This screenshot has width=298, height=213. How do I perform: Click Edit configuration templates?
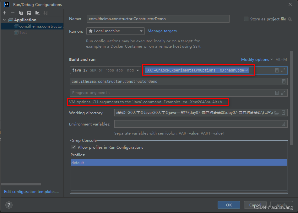coord(31,191)
